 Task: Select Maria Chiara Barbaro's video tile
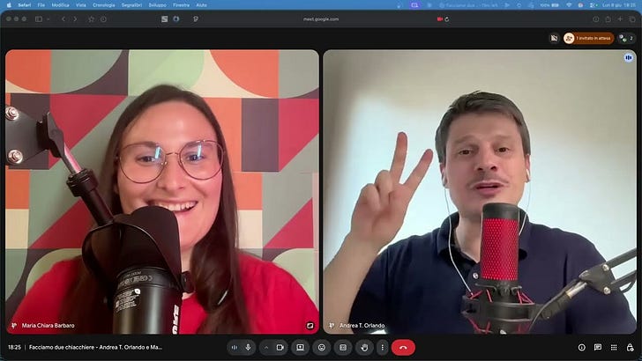[162, 192]
